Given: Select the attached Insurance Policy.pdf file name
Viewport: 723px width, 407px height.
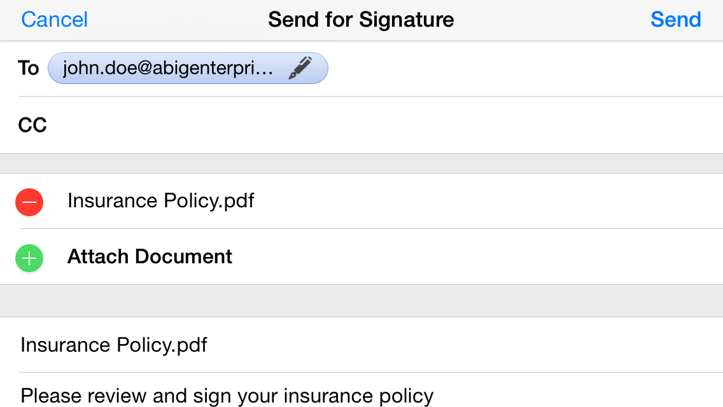Looking at the screenshot, I should coord(161,201).
